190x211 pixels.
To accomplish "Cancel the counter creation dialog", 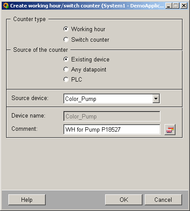I will click(x=163, y=200).
